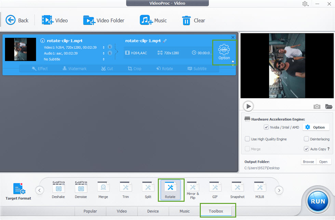Click the Browse output folder button

coord(308,162)
